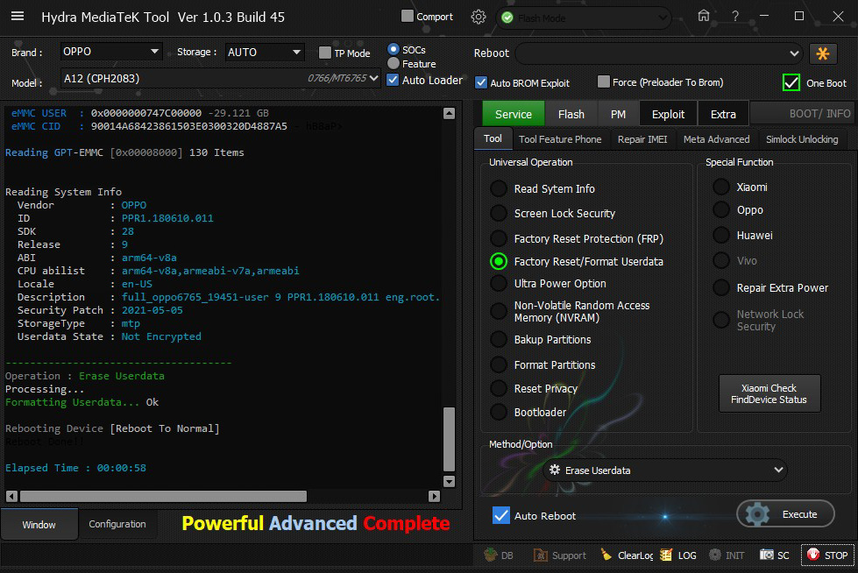This screenshot has height=573, width=858.
Task: Open the Repair IMEI tab
Action: (642, 139)
